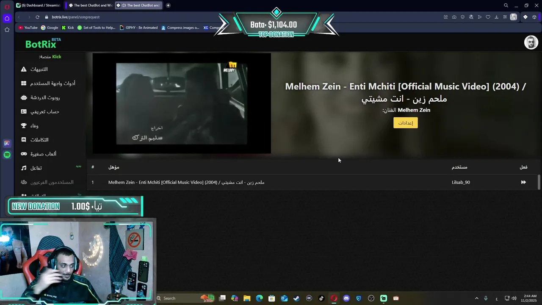Click the send/flow arrow icon in address bar
542x305 pixels.
coord(479,17)
